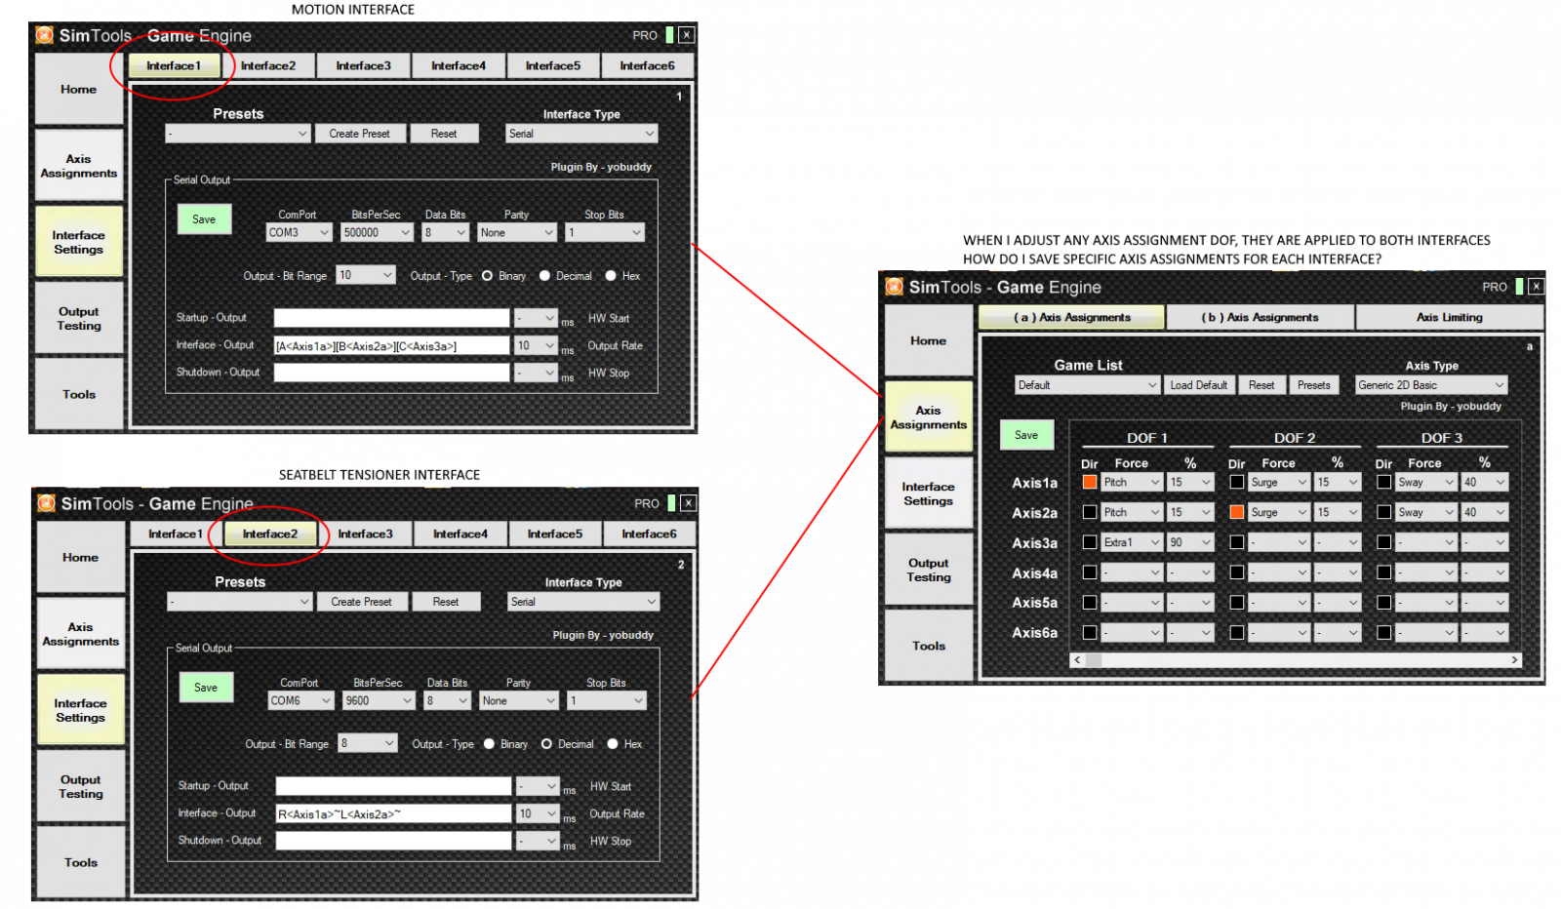
Task: Select Binary output type in Seatbelt Tensioner window
Action: click(489, 744)
